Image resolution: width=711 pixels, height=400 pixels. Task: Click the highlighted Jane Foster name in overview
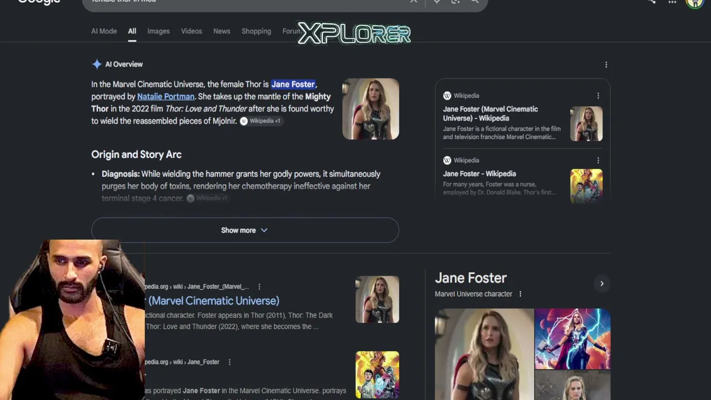point(293,84)
